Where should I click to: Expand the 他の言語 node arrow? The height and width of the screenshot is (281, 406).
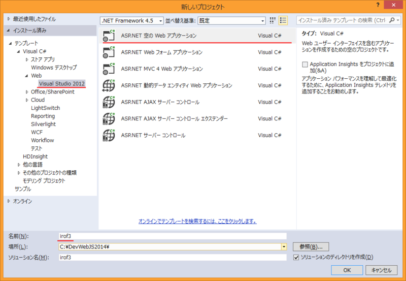(x=19, y=165)
